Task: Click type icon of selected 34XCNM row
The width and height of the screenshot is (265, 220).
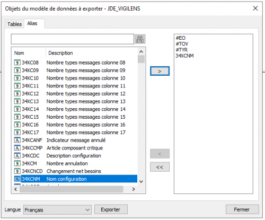Action: (17, 179)
